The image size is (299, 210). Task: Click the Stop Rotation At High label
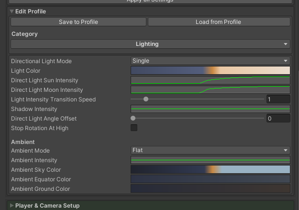point(40,128)
